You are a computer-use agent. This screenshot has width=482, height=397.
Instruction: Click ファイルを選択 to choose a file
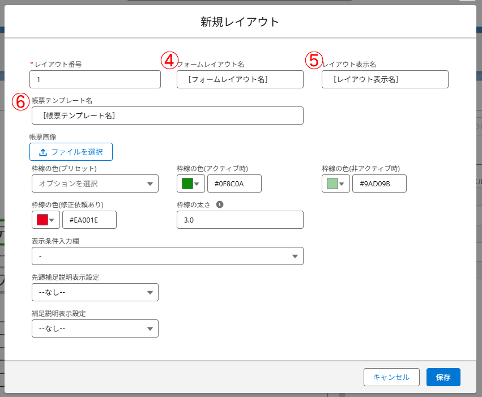(71, 152)
